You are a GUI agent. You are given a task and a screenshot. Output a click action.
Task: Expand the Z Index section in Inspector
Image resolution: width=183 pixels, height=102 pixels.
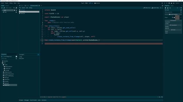point(173,24)
